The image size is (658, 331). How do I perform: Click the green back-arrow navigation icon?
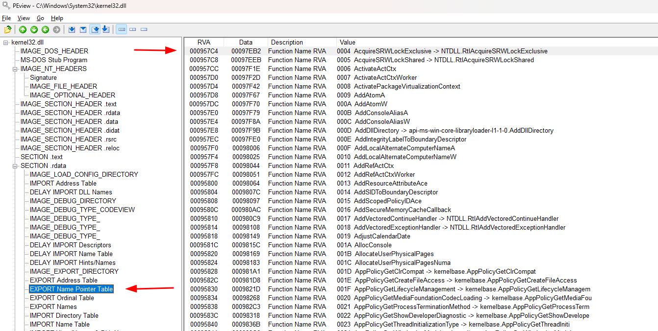(x=45, y=29)
